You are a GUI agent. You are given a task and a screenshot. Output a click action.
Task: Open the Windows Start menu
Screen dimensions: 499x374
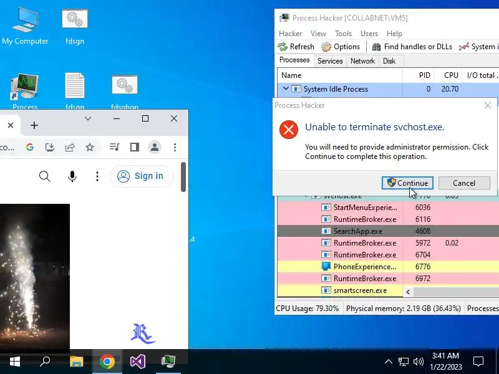pos(14,362)
